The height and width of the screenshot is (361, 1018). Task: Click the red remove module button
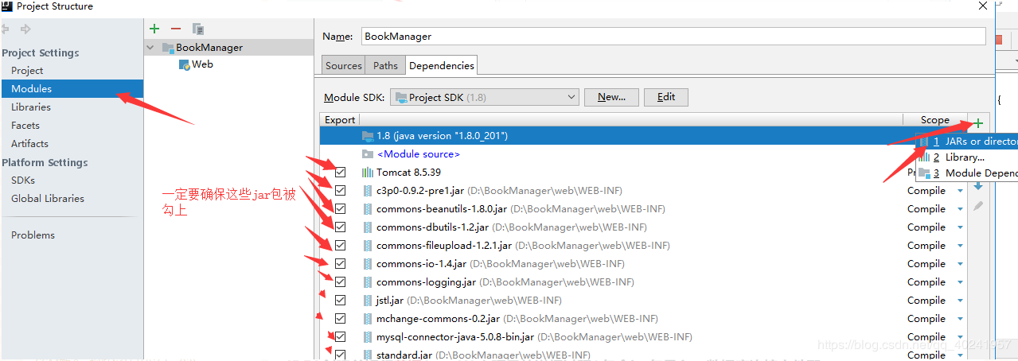(x=176, y=29)
